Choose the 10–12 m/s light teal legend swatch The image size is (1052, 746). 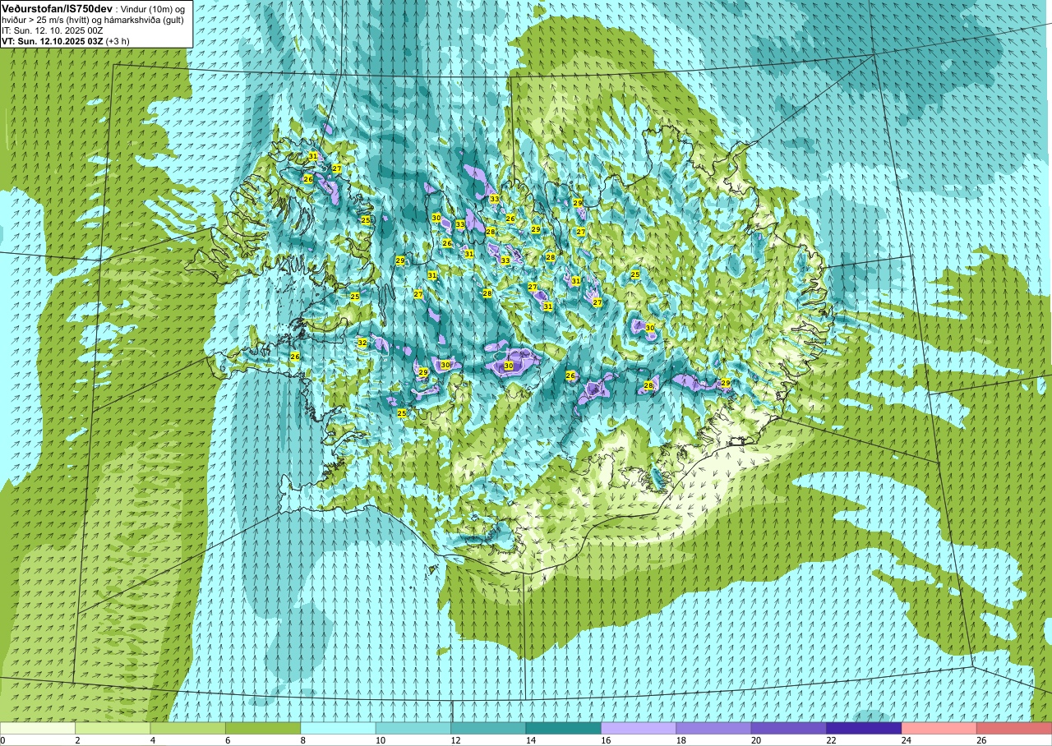[413, 728]
